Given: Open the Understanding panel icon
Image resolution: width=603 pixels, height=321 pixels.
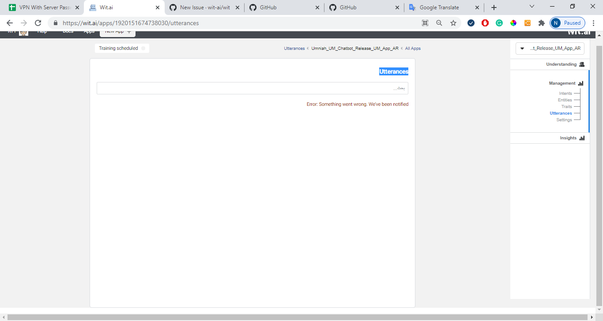Looking at the screenshot, I should click(582, 64).
